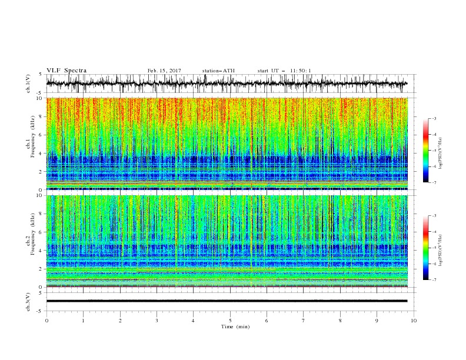Click the "9" tick on the time axis
Viewport: 466px width, 360px height.
377,321
